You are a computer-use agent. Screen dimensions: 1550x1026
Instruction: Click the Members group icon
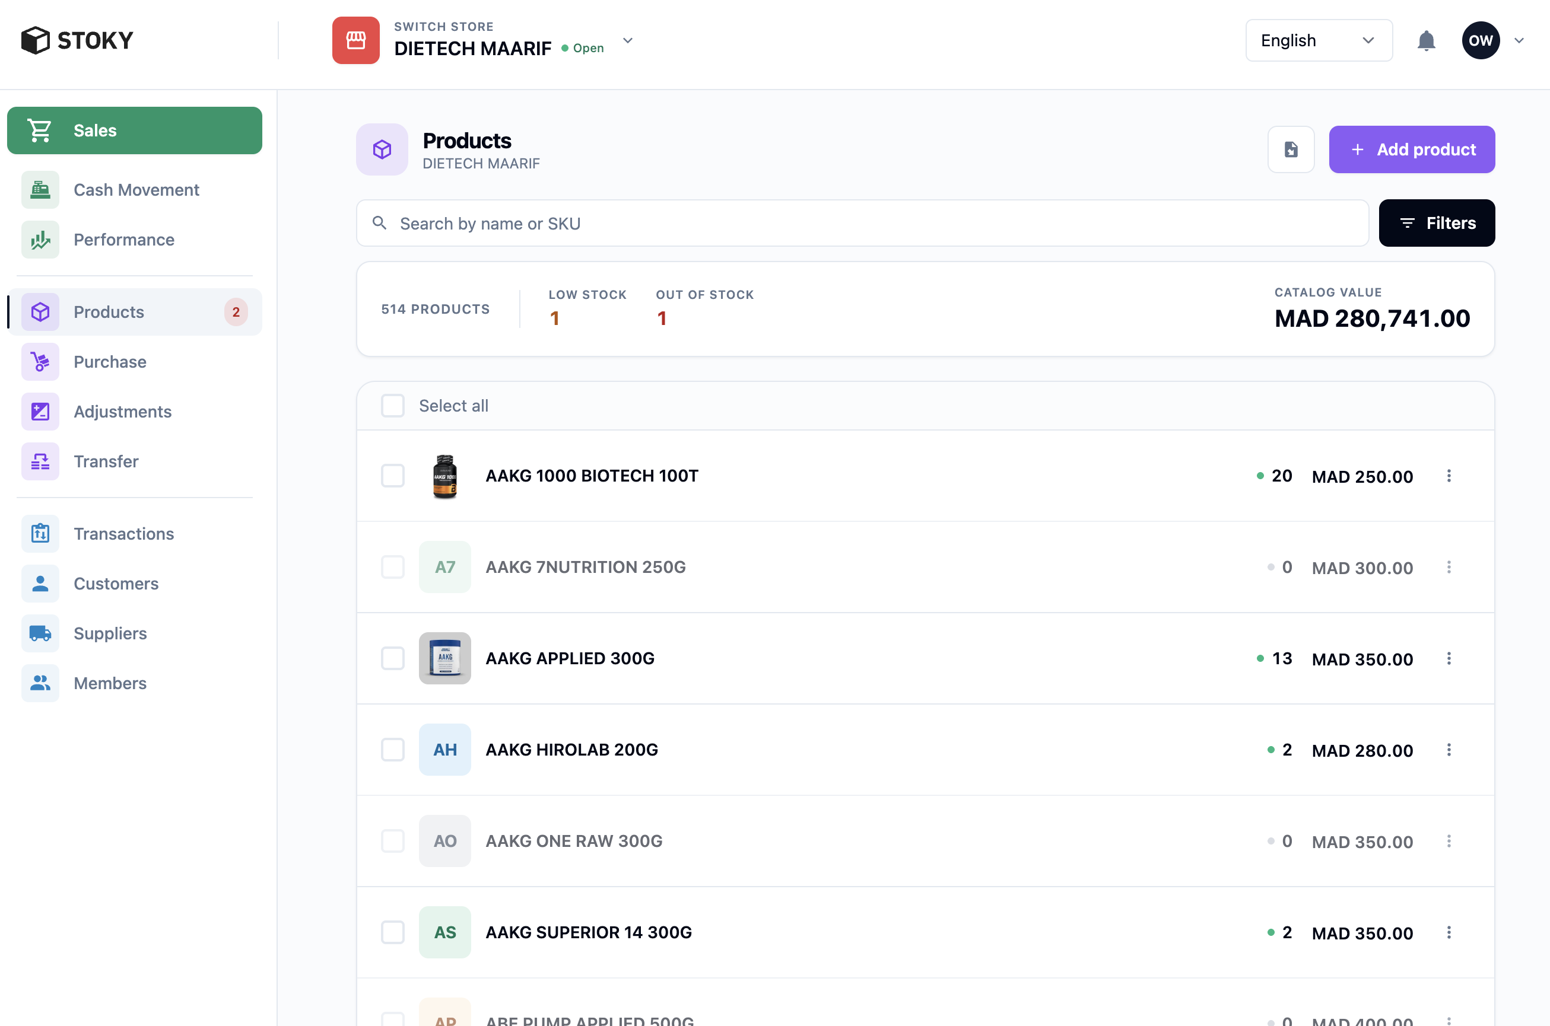coord(40,683)
